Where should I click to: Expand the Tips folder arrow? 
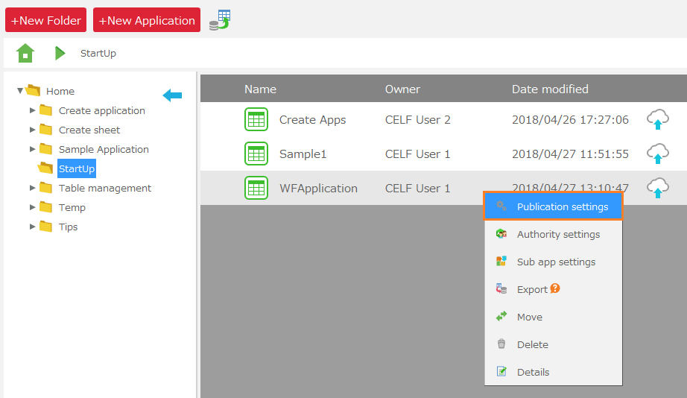[x=33, y=227]
